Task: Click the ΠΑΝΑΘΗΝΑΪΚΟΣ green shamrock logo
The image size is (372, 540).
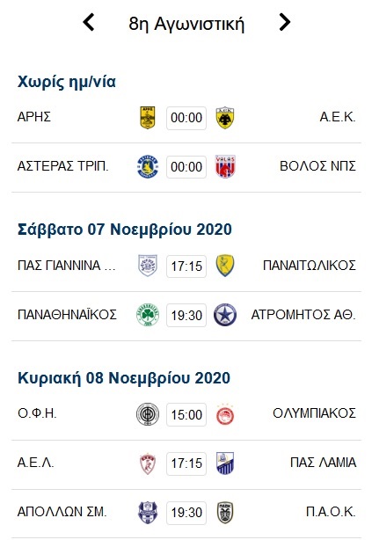Action: point(148,315)
